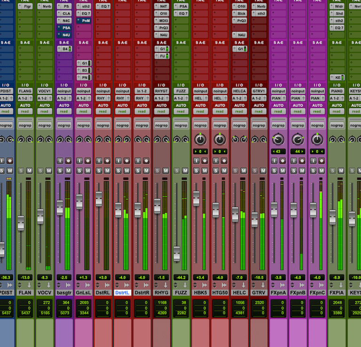Viewport: 361px width, 347px height.
Task: Select the DstrtL track name
Action: [x=123, y=292]
